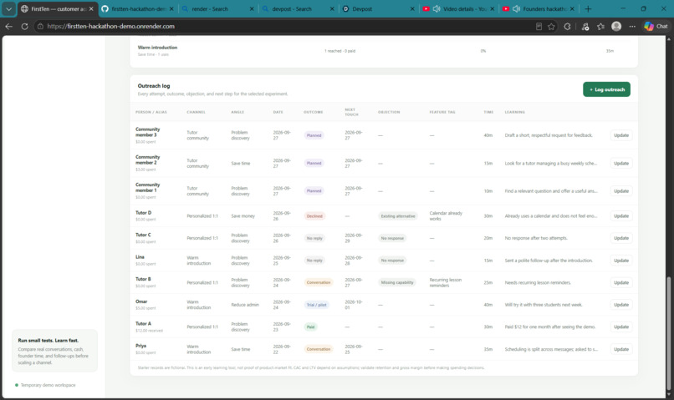Open the favorites list icon in the toolbar
Screen dimensions: 674x400
600,26
